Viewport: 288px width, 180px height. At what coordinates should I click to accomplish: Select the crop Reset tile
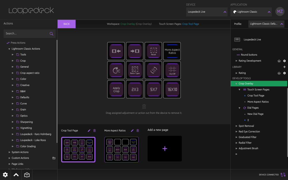[154, 51]
